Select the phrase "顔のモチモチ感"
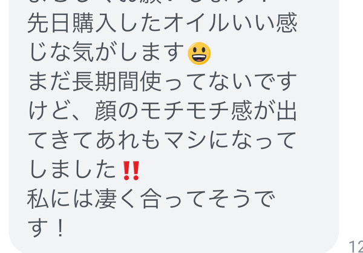Screen dimensions: 363x253 (x=174, y=112)
